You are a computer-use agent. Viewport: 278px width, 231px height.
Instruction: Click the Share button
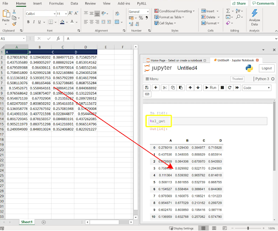pyautogui.click(x=239, y=3)
